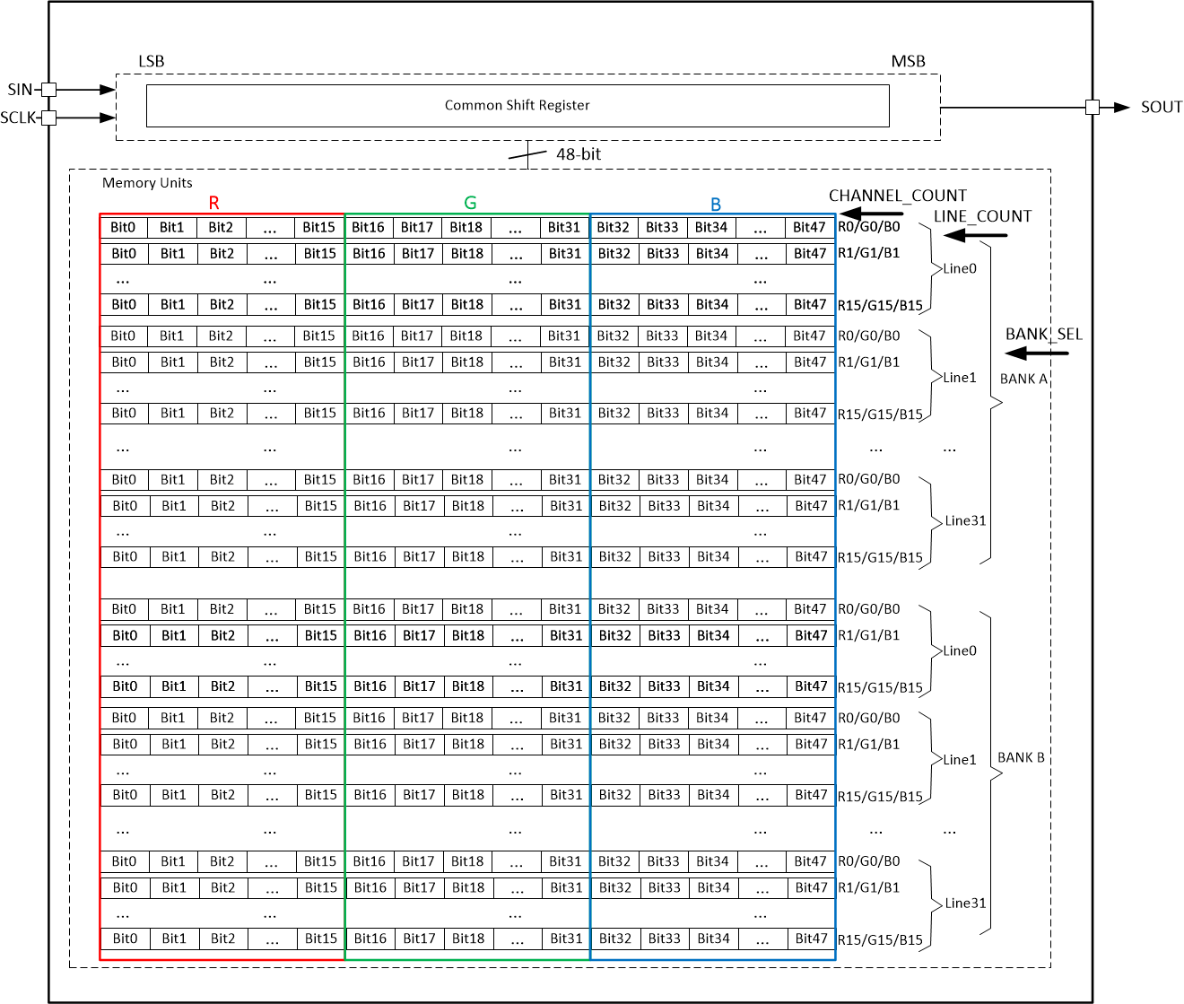Click the Memory Units title

(x=147, y=183)
